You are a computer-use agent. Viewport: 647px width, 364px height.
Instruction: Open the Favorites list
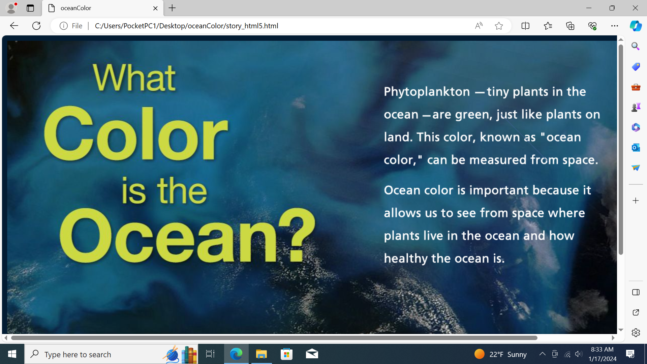point(548,26)
